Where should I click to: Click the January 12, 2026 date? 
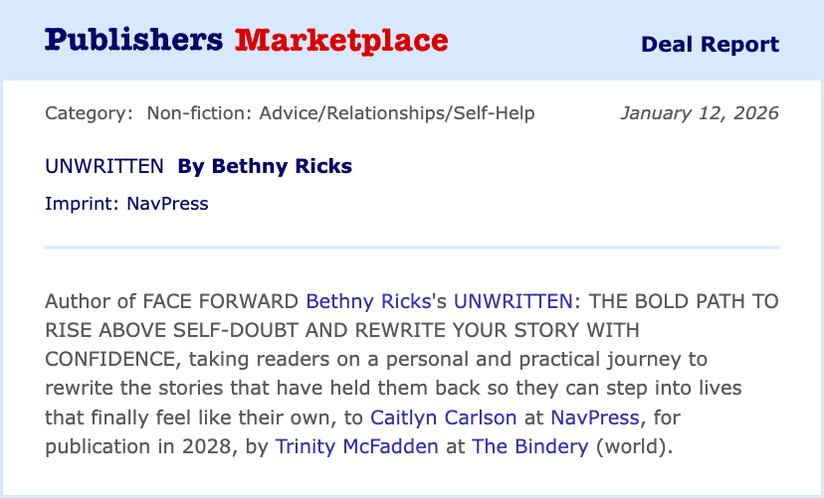coord(700,113)
